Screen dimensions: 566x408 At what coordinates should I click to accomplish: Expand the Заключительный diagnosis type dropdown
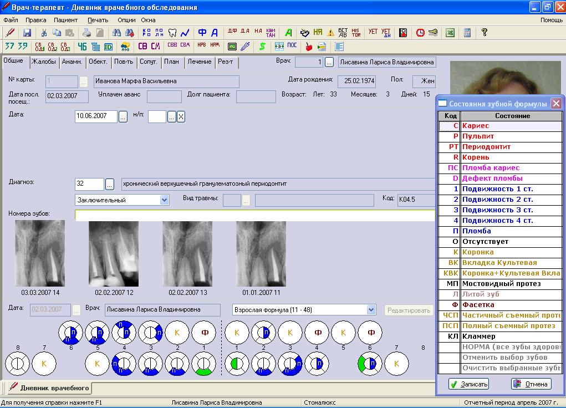coord(164,200)
